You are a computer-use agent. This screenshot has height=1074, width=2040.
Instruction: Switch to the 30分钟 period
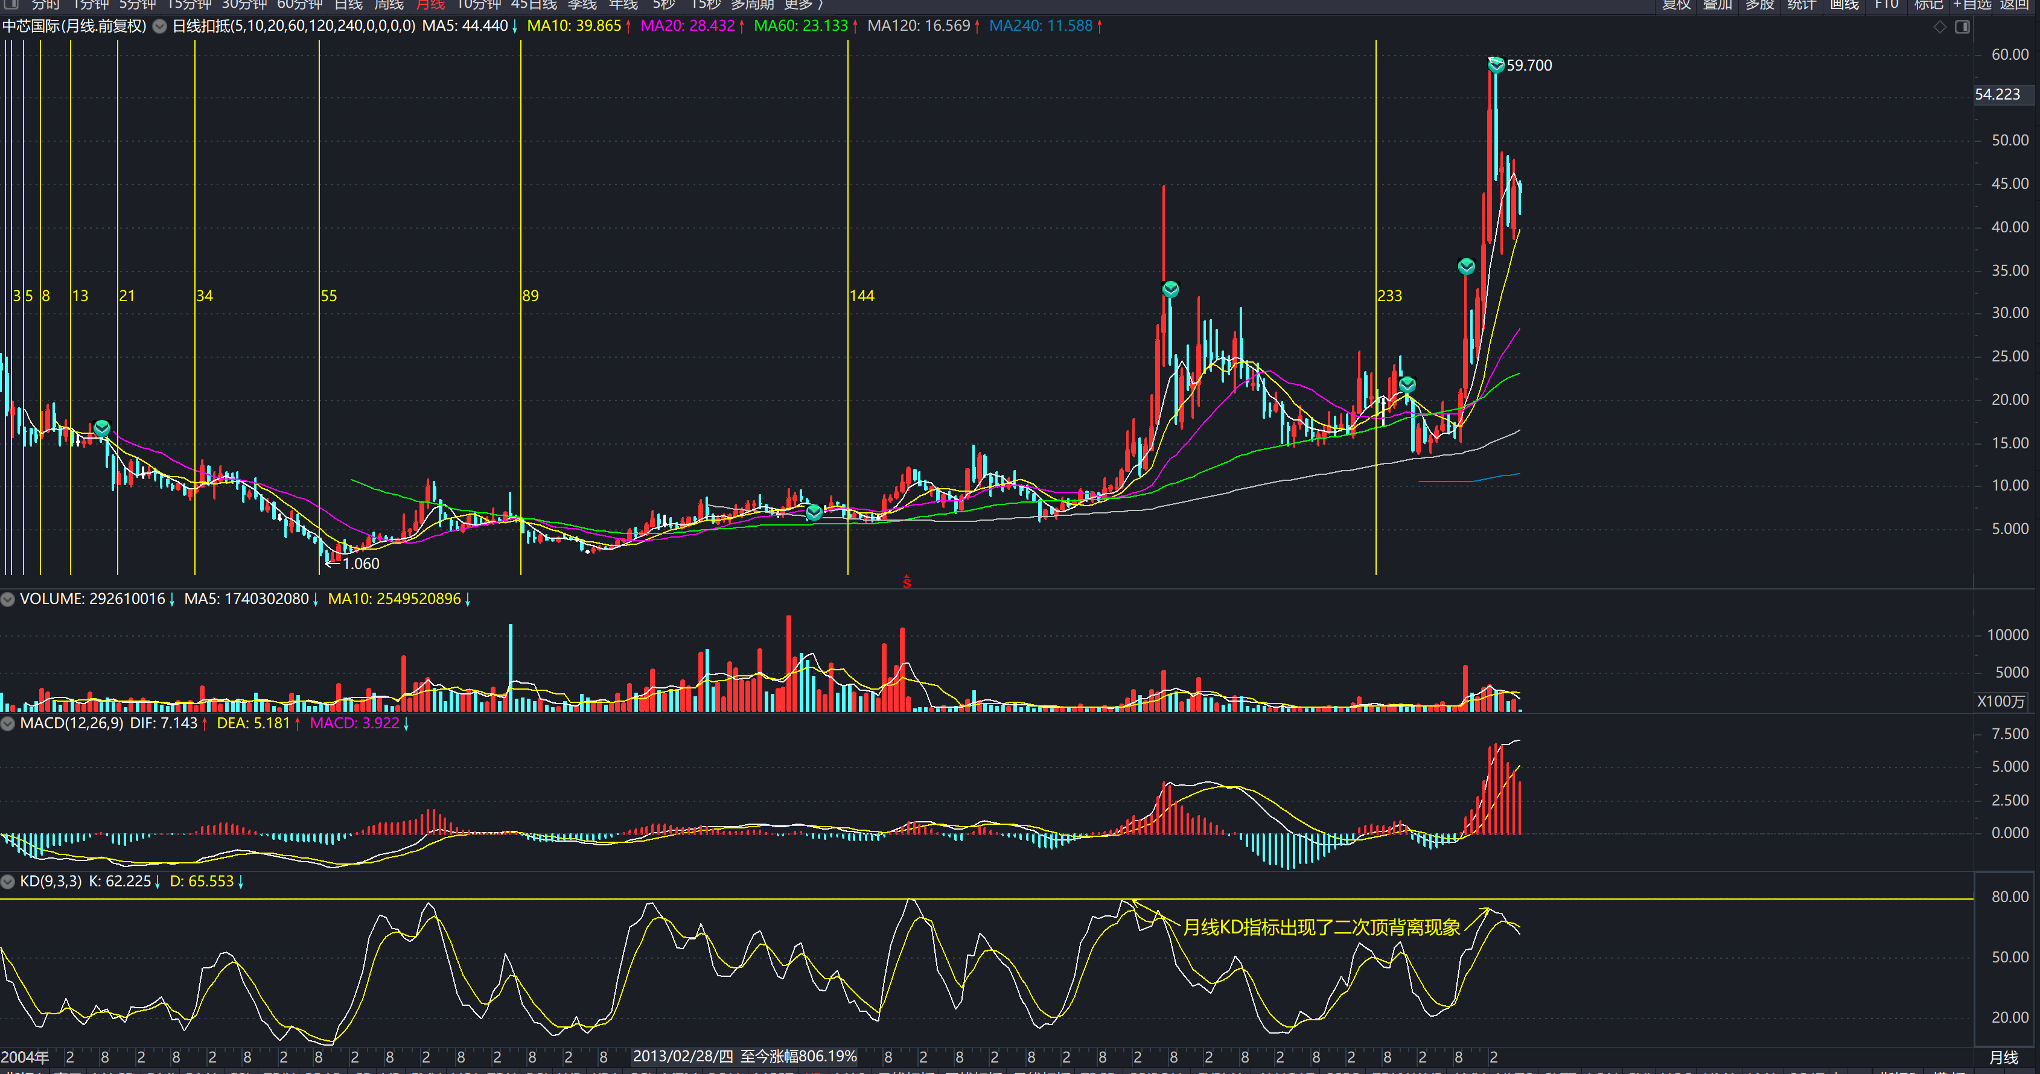pyautogui.click(x=244, y=5)
